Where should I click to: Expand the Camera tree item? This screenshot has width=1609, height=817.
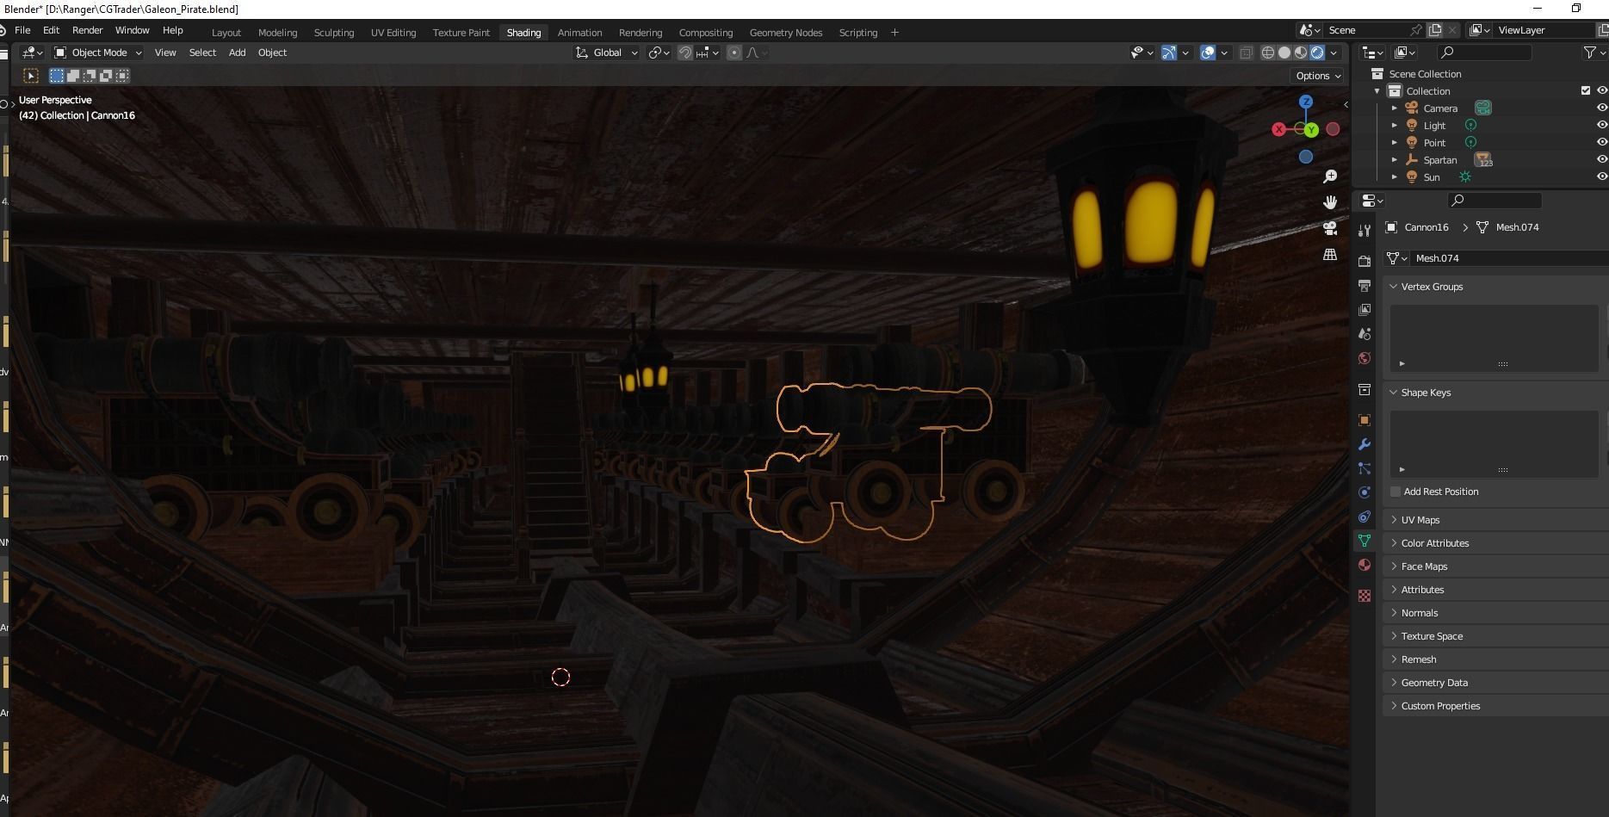click(x=1395, y=108)
